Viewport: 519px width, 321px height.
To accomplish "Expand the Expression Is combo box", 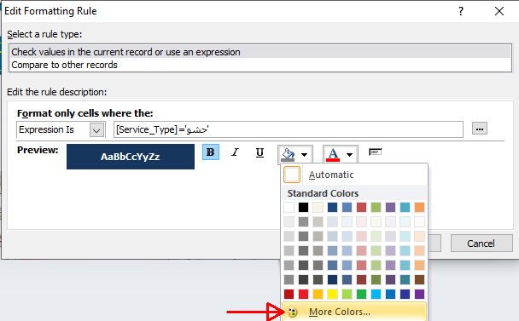I will (x=96, y=129).
